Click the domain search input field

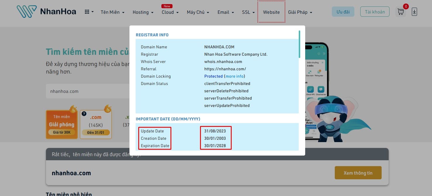(87, 91)
